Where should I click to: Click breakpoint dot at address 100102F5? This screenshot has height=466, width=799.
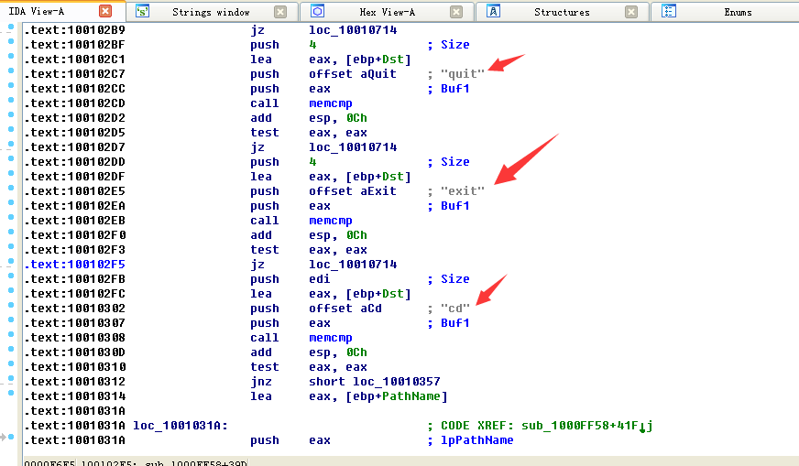click(x=11, y=261)
